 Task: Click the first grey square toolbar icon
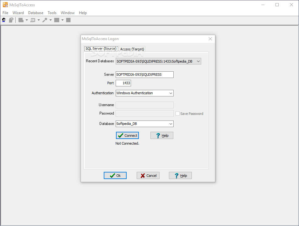point(57,20)
